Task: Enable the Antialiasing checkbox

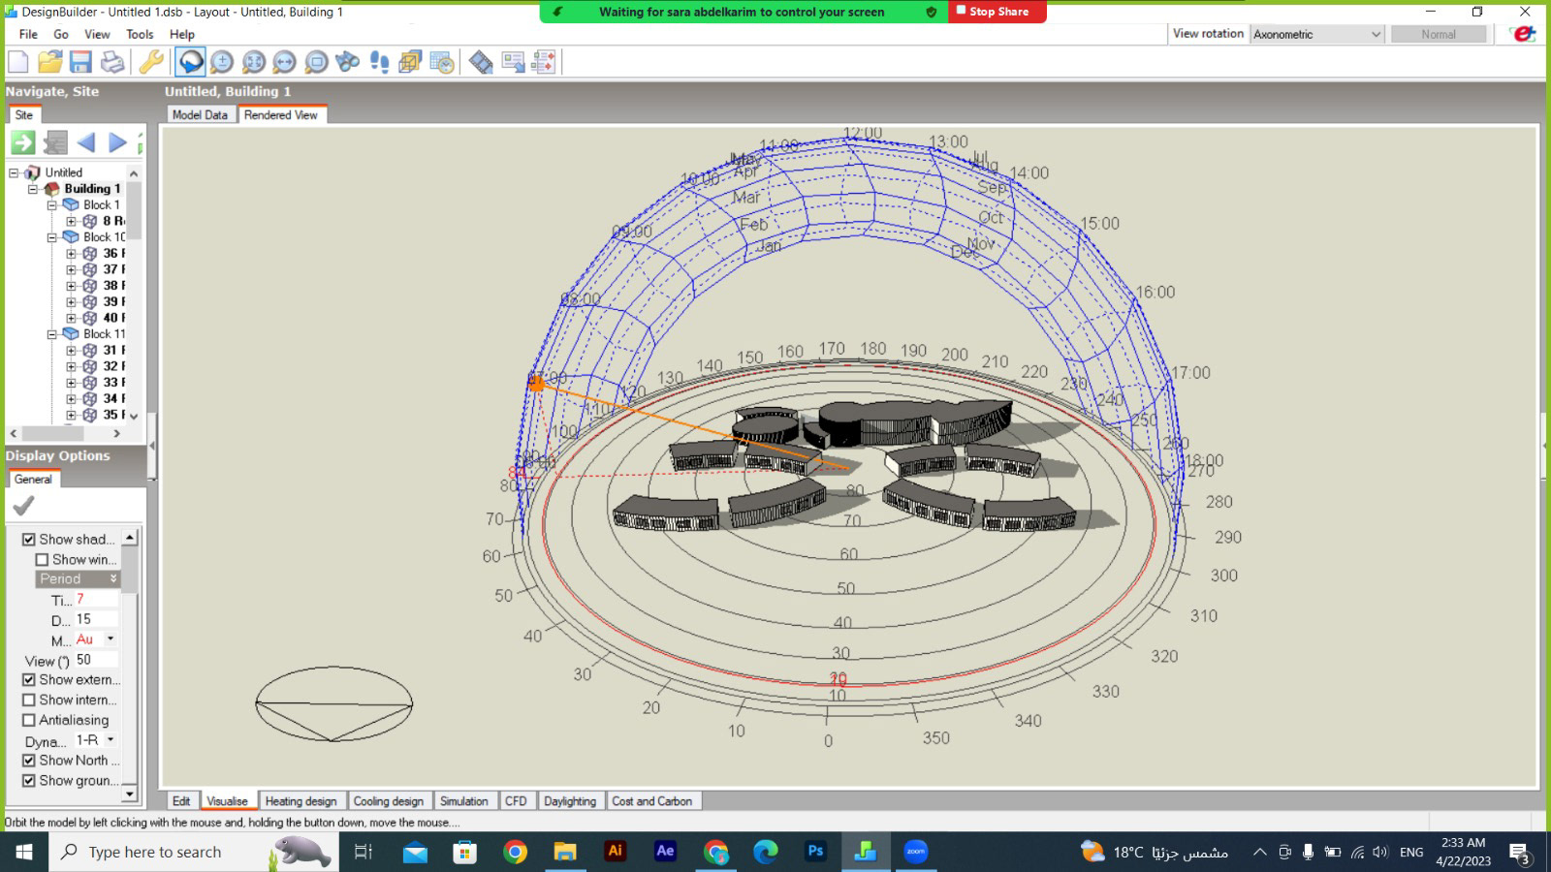Action: [x=29, y=720]
